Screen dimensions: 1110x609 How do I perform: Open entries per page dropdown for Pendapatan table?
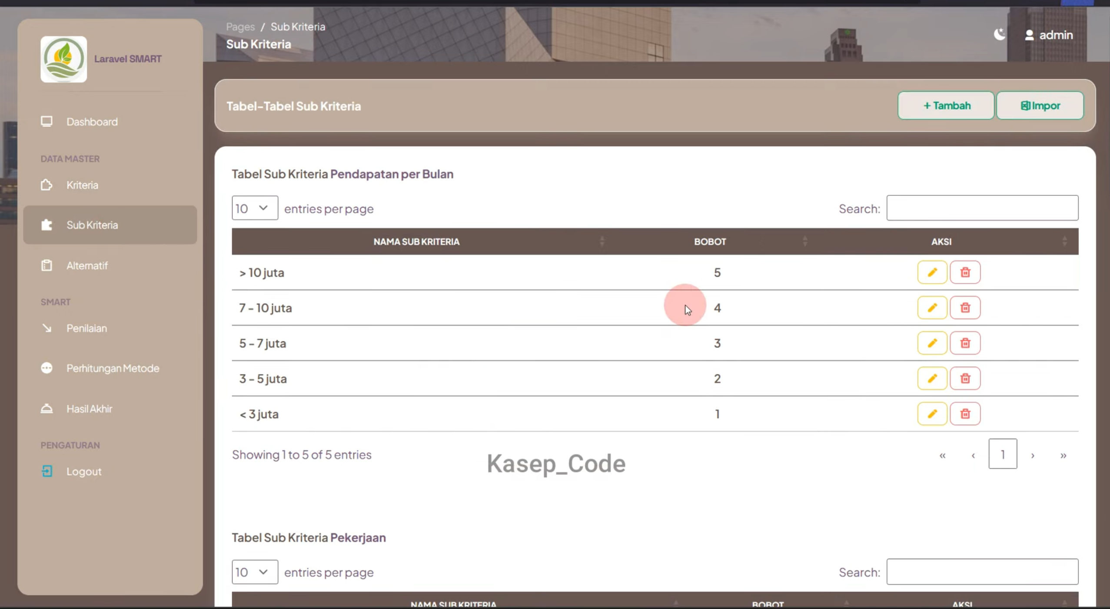click(x=255, y=208)
